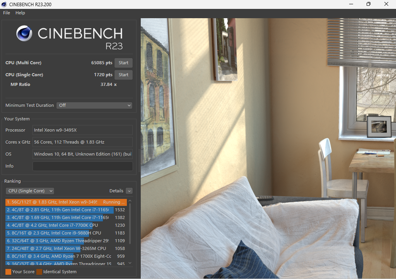Open the Help menu
The width and height of the screenshot is (396, 279).
20,13
